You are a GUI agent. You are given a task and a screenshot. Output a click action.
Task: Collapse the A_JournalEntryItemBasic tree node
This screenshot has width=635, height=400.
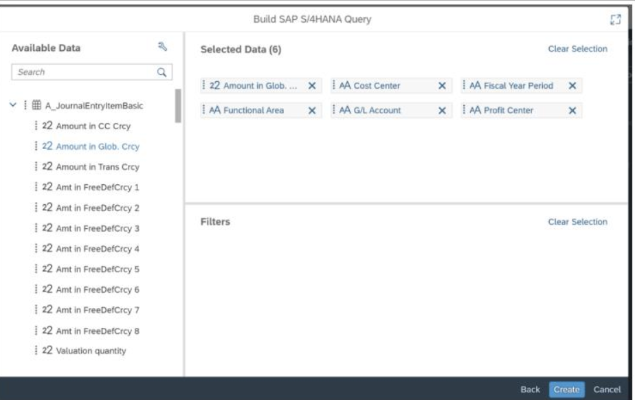(13, 105)
